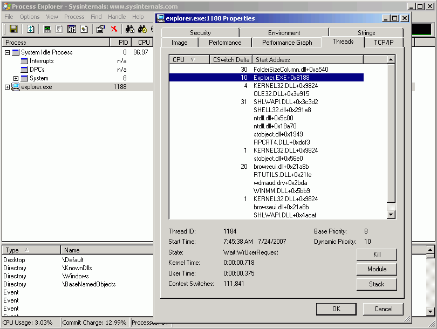Open the System Information graph icon
This screenshot has width=437, height=329.
pyautogui.click(x=48, y=29)
